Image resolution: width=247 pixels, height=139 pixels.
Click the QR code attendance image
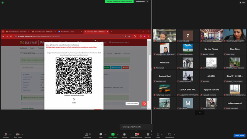tap(74, 76)
